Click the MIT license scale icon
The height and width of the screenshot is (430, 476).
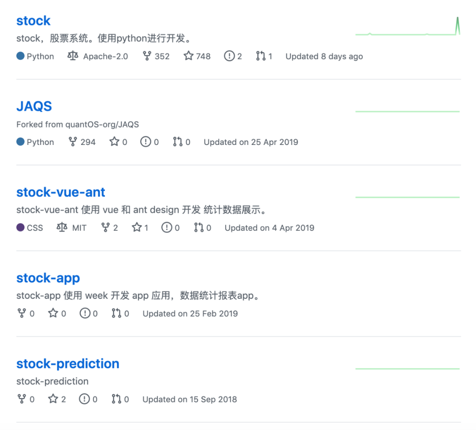click(x=62, y=227)
